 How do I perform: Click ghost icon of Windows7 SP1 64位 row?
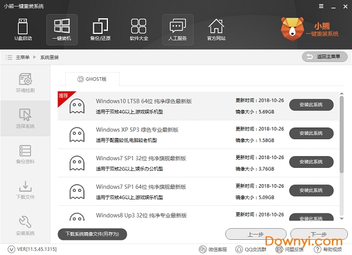pos(77,192)
